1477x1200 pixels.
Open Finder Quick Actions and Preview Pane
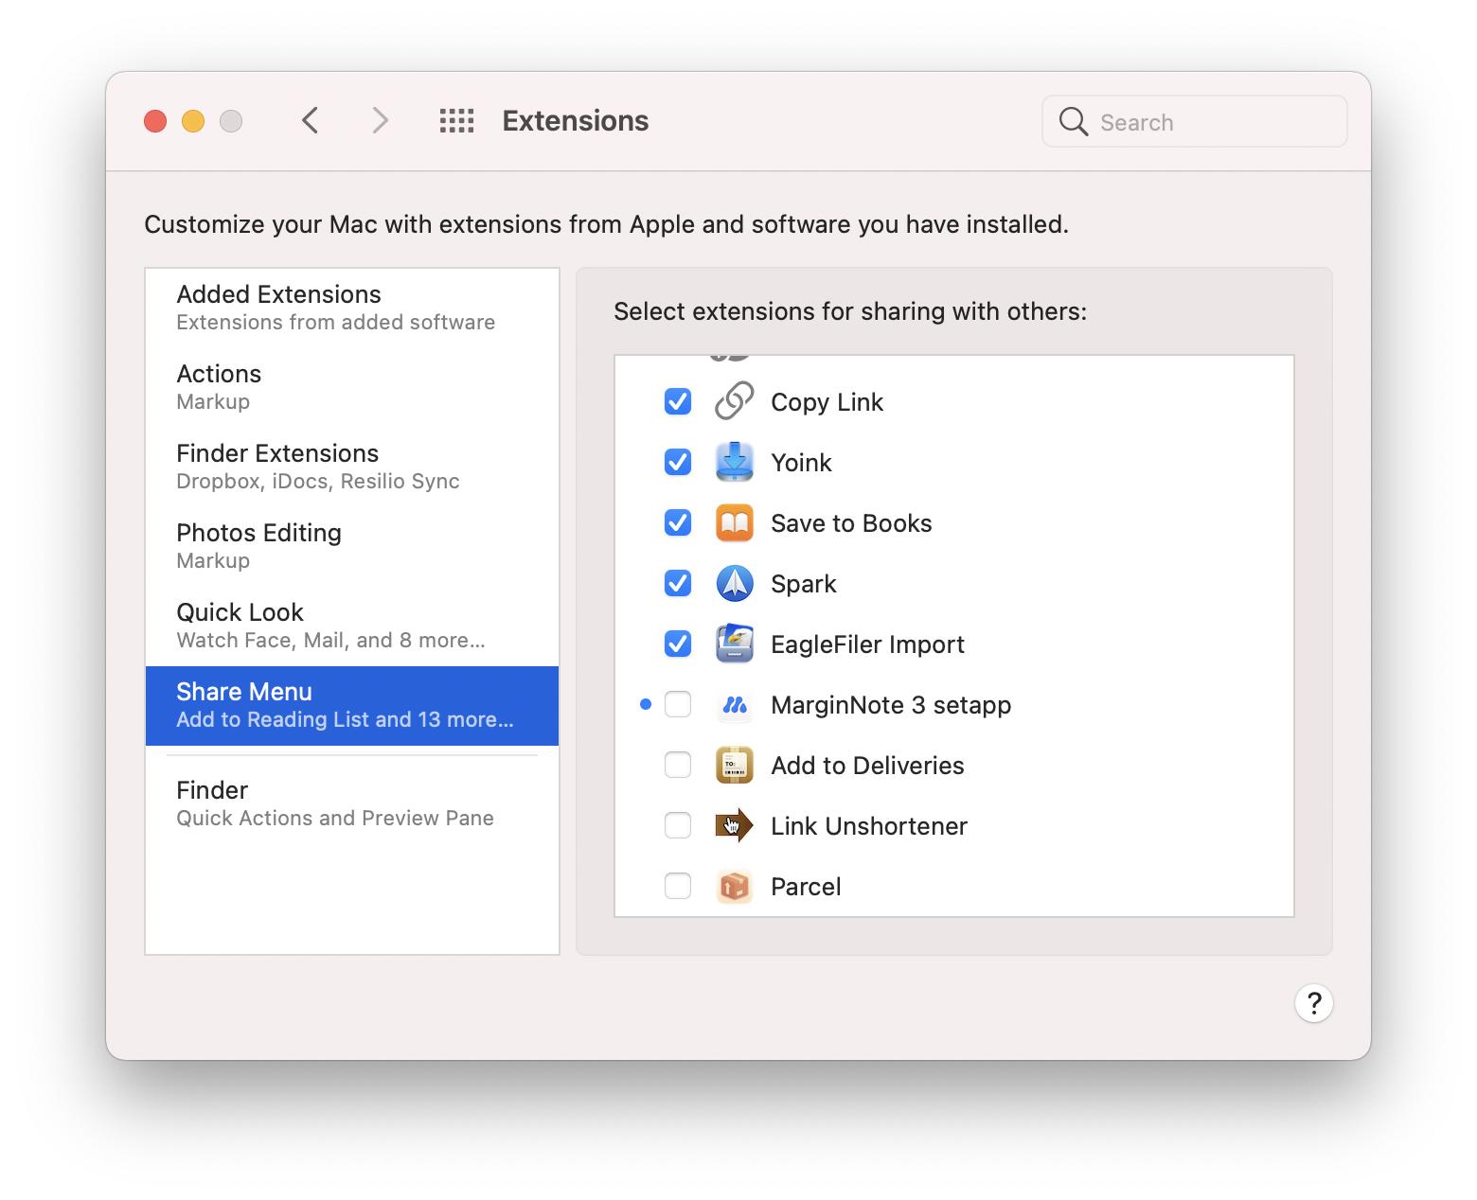point(352,803)
